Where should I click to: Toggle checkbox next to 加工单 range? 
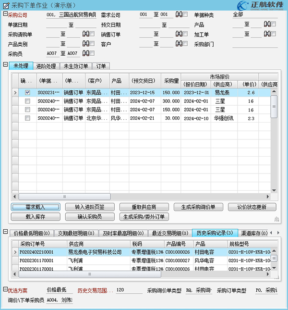(274, 34)
